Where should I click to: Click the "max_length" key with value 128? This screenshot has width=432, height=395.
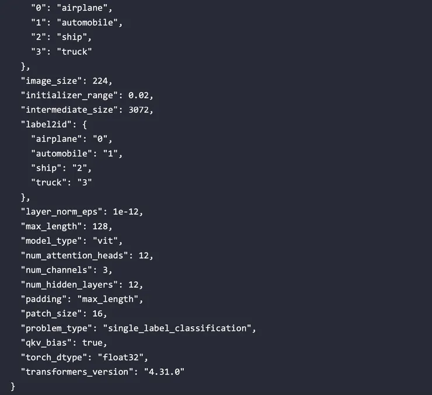pyautogui.click(x=50, y=226)
